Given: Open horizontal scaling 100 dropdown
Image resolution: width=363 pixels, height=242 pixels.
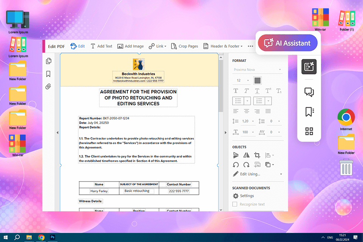Looking at the screenshot, I should click(248, 132).
